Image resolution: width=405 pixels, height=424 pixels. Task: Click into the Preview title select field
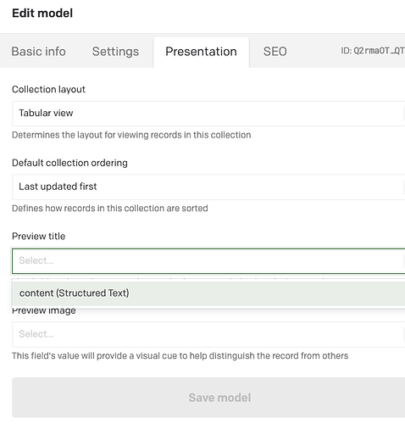pos(208,260)
